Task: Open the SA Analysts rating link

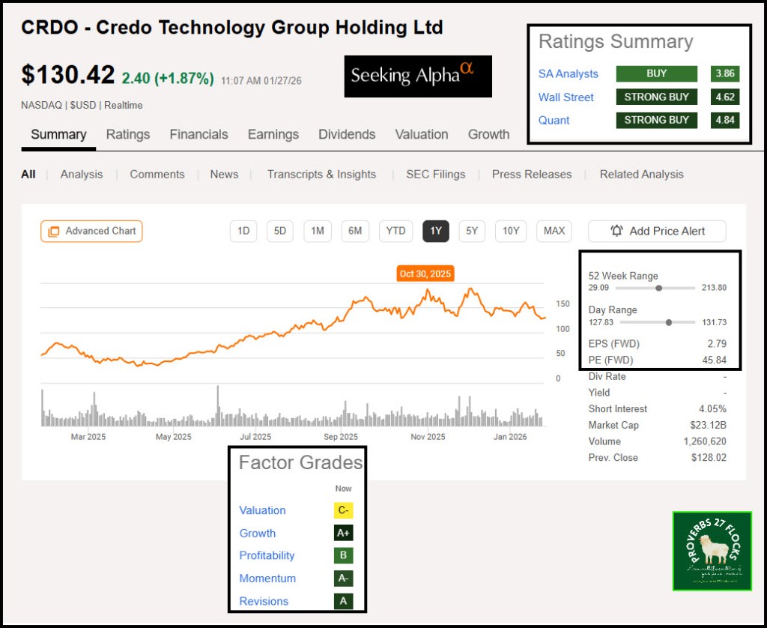Action: click(x=569, y=73)
